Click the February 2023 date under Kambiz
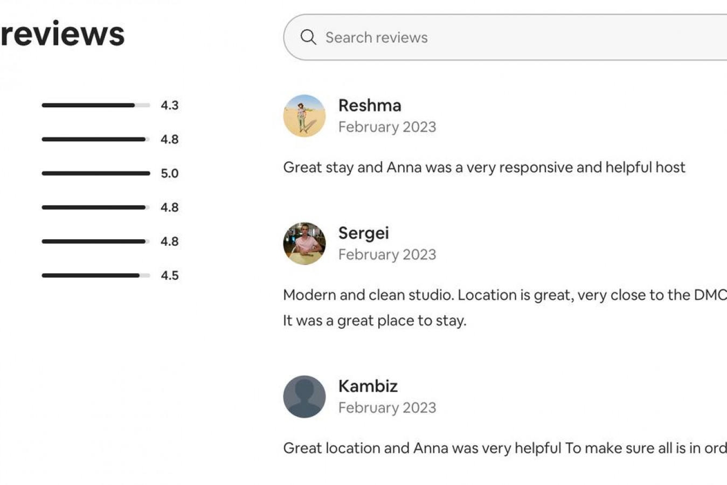 coord(387,408)
